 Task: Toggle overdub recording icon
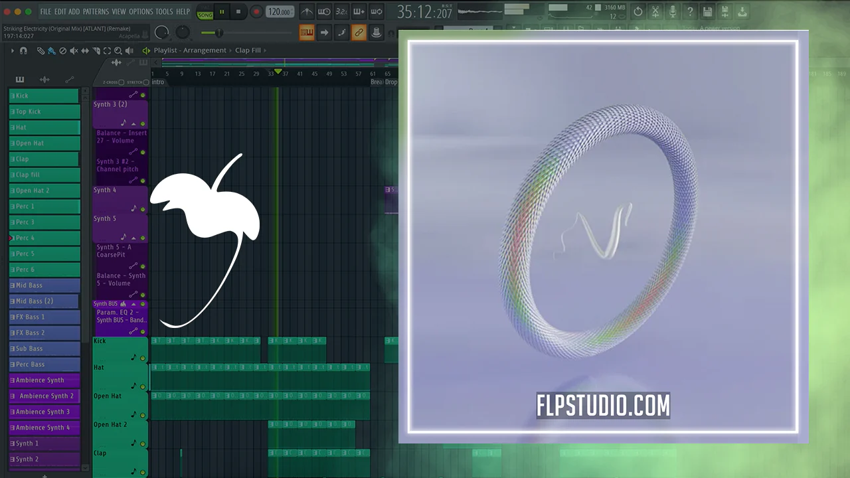click(x=359, y=12)
